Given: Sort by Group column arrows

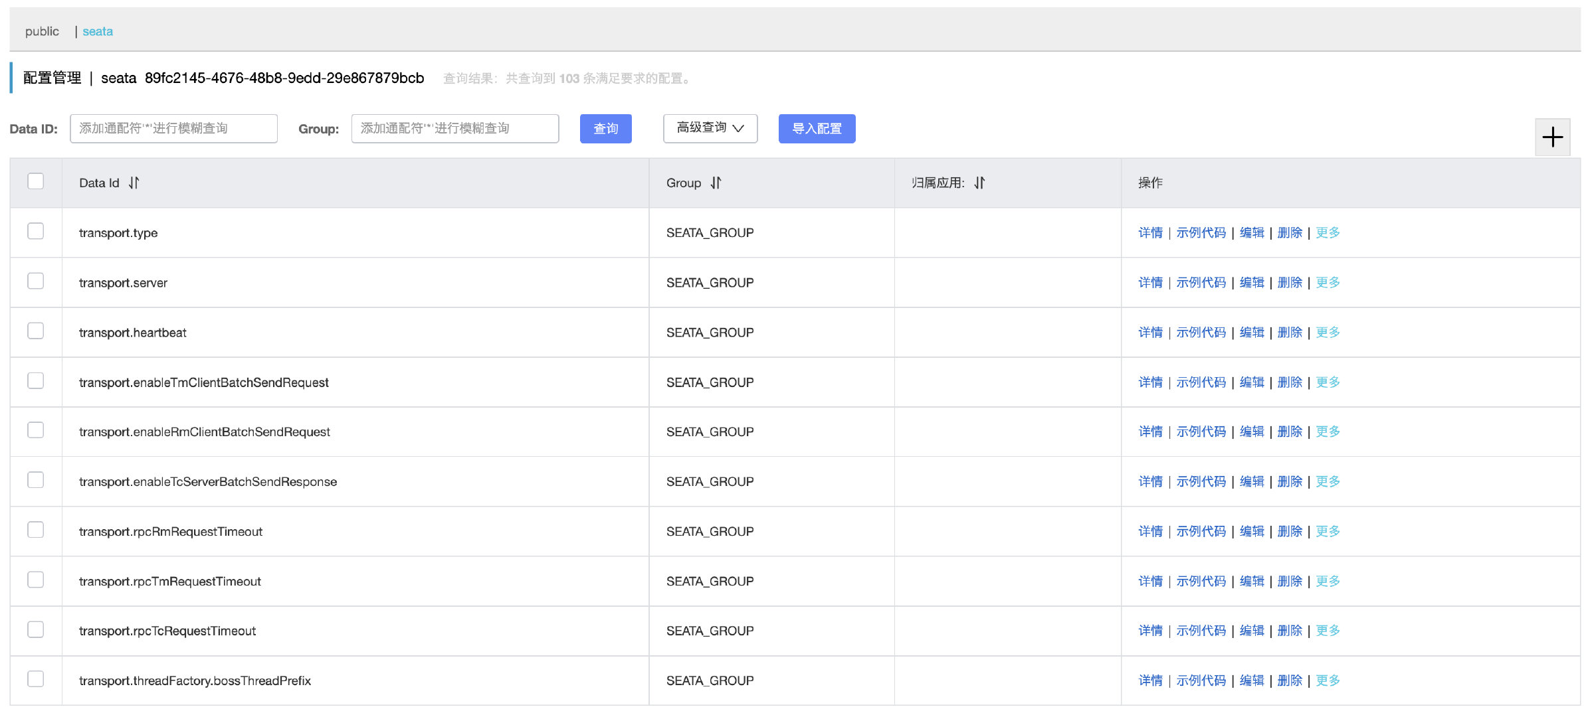Looking at the screenshot, I should (716, 183).
